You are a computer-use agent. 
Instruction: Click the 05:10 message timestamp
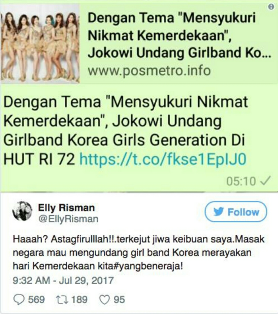tap(241, 181)
